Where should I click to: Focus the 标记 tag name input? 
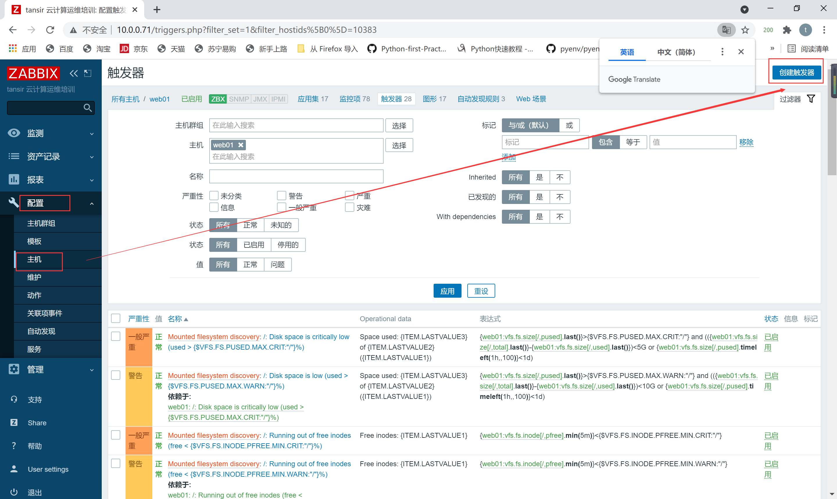point(545,142)
